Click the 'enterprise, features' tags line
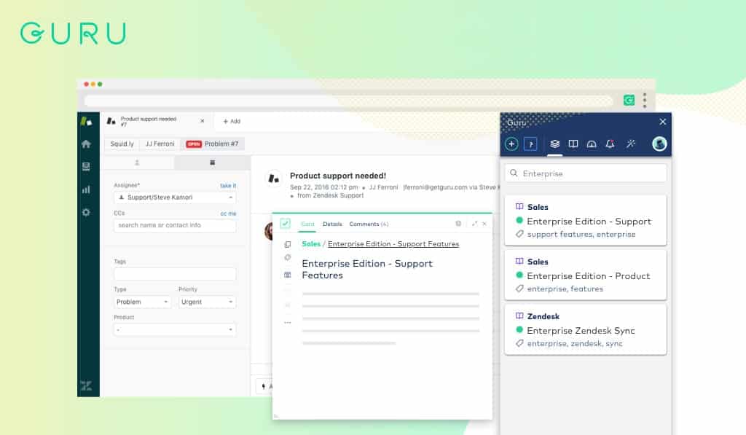746x435 pixels. (x=565, y=289)
